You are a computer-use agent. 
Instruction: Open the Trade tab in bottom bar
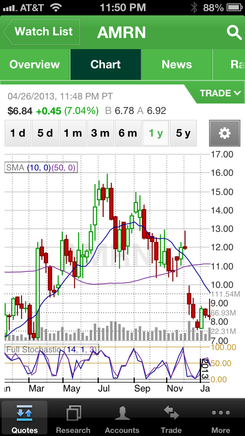click(x=171, y=418)
